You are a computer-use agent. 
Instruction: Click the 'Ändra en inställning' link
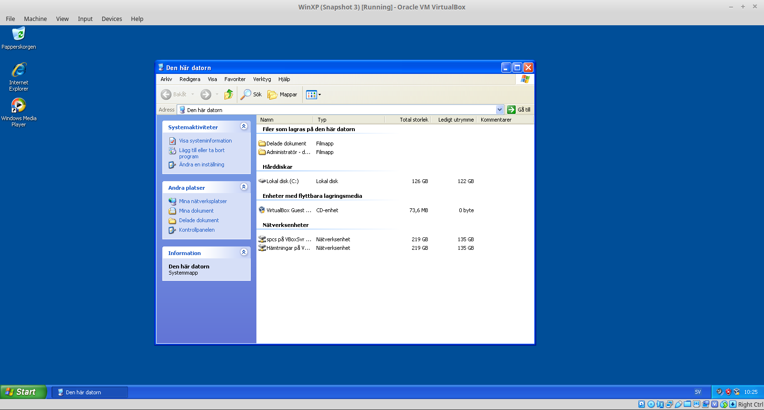click(202, 164)
